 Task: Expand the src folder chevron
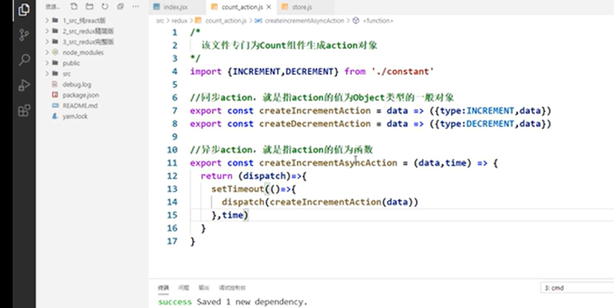coord(47,73)
